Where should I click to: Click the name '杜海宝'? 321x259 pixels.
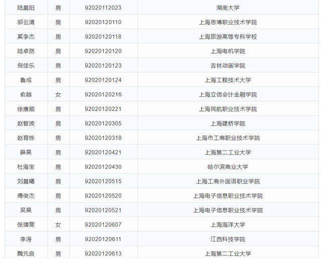coord(26,167)
